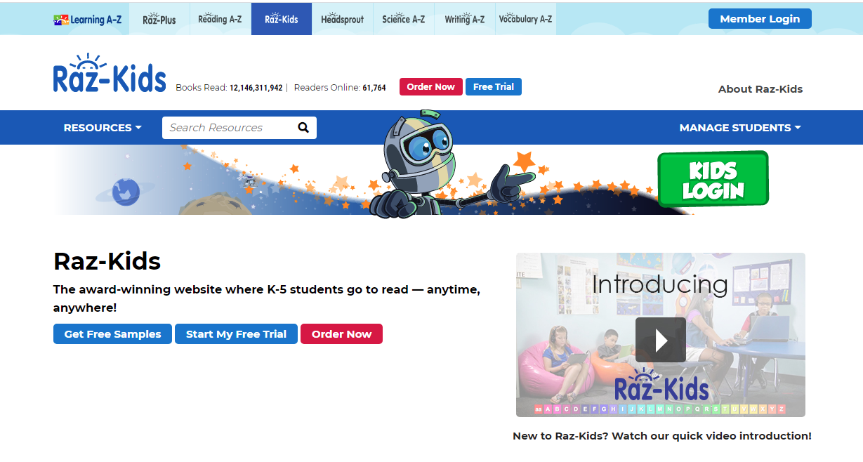Play the Introducing Raz-Kids video
Image resolution: width=863 pixels, height=462 pixels.
(x=661, y=340)
